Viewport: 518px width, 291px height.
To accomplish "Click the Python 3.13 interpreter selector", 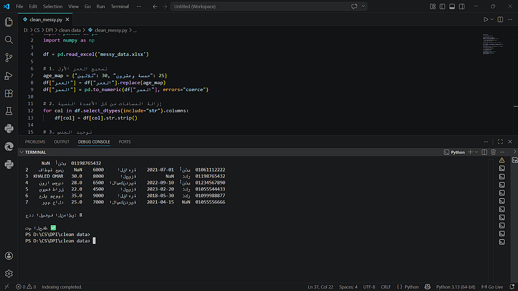I will (455, 287).
